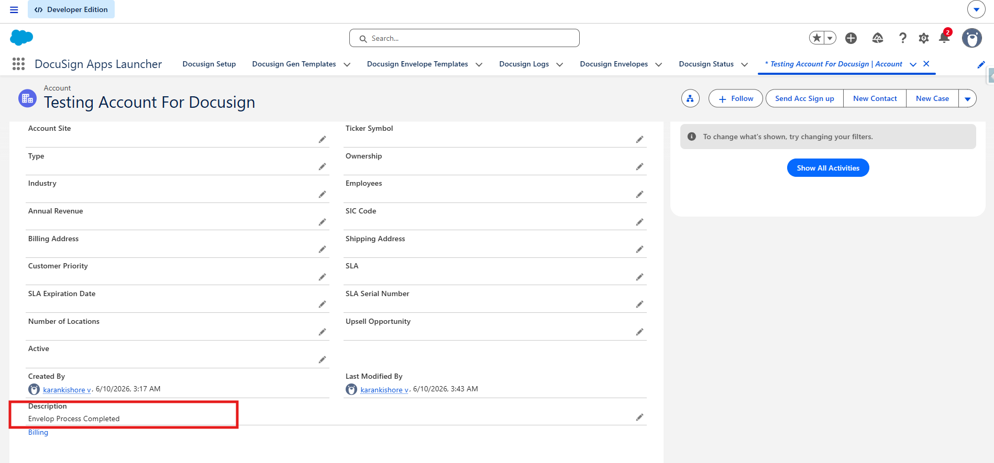The height and width of the screenshot is (463, 994).
Task: Close the Testing Account For Docusign tab
Action: tap(926, 64)
